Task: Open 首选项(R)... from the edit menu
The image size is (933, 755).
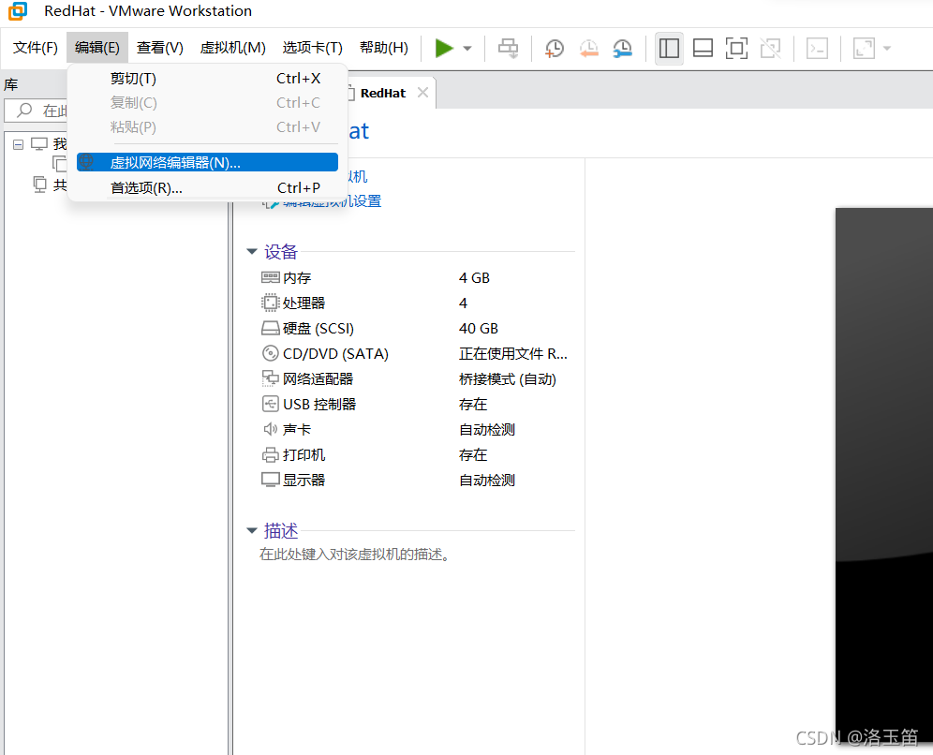Action: click(x=207, y=188)
